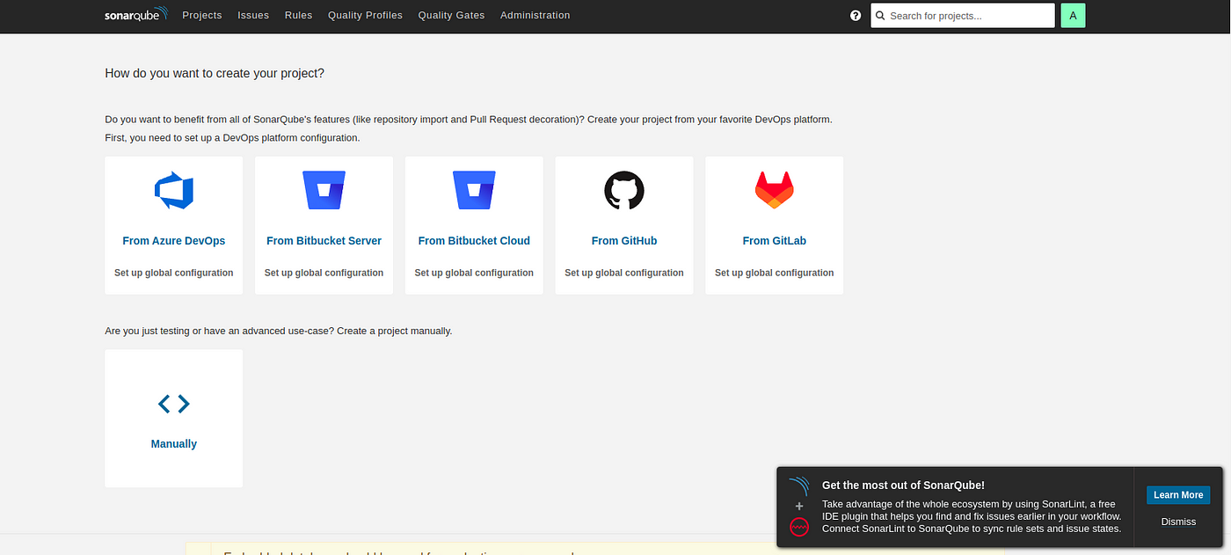Screen dimensions: 1231x555
Task: Click Set up global configuration under Azure DevOps
Action: coord(174,273)
